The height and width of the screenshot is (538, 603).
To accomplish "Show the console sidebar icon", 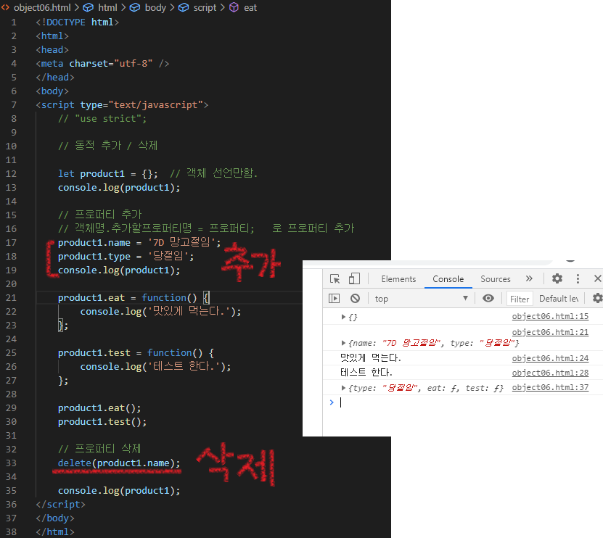I will click(x=335, y=298).
